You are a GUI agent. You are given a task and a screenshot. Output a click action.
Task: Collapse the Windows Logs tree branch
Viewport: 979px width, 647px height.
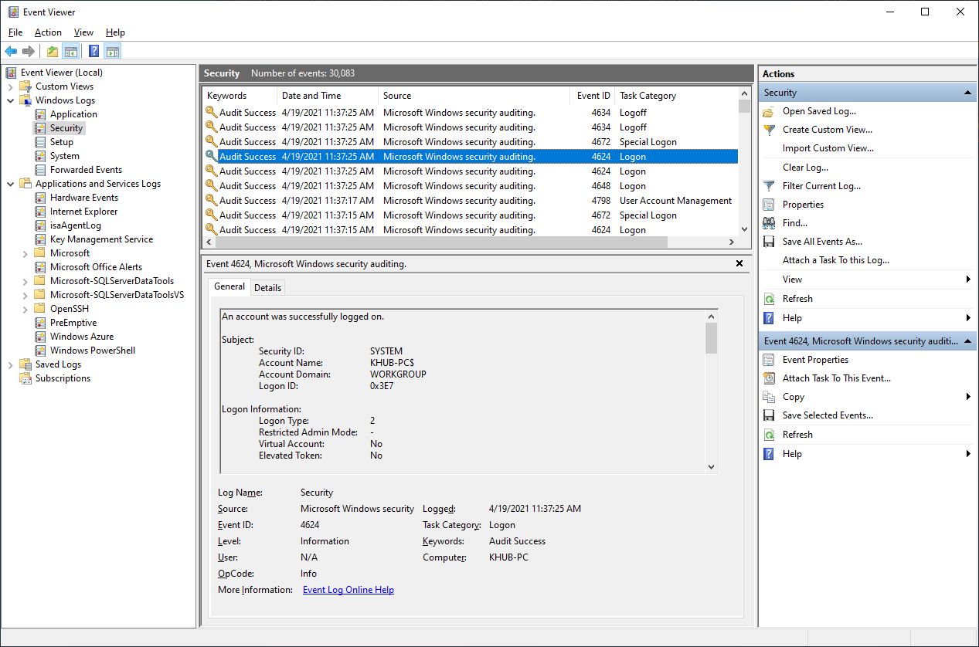[9, 100]
